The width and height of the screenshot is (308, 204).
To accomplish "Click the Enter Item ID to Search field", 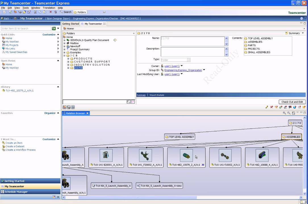I will tap(26, 29).
